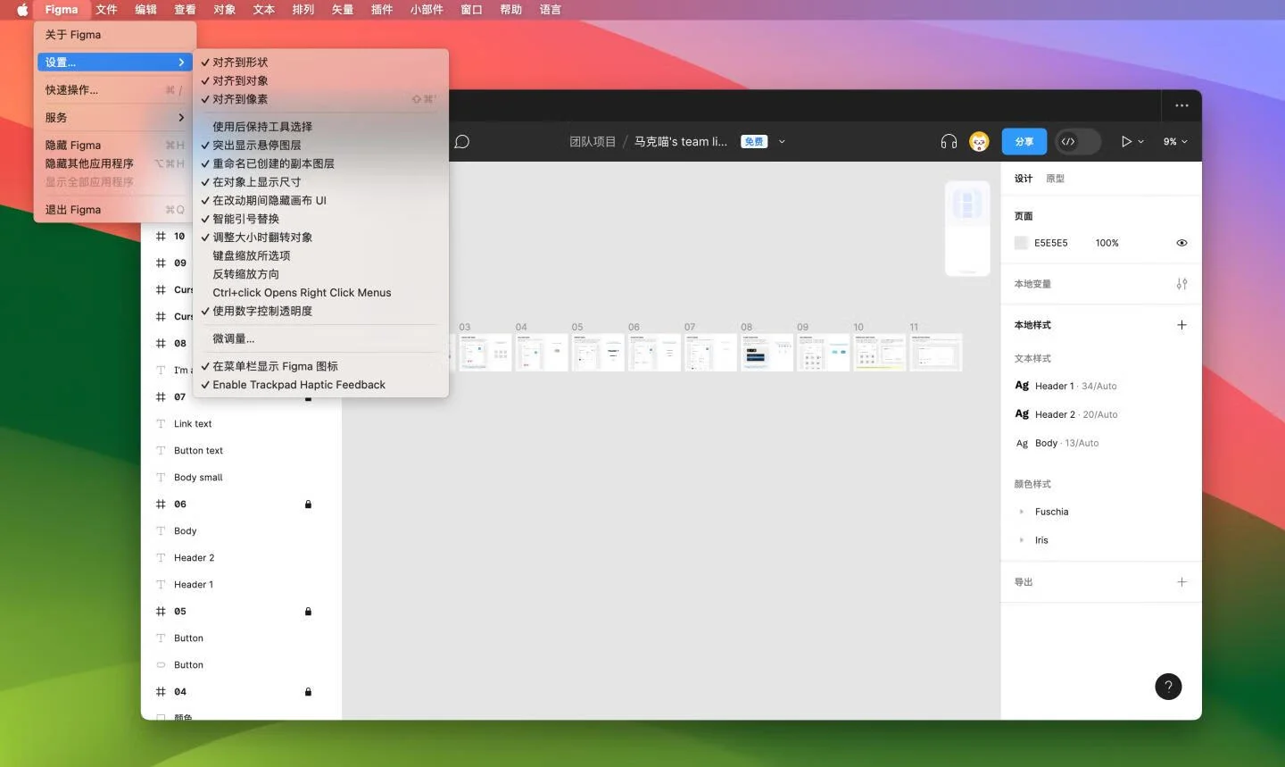Toggle Dev Mode code switch
The image size is (1285, 767).
pyautogui.click(x=1077, y=141)
